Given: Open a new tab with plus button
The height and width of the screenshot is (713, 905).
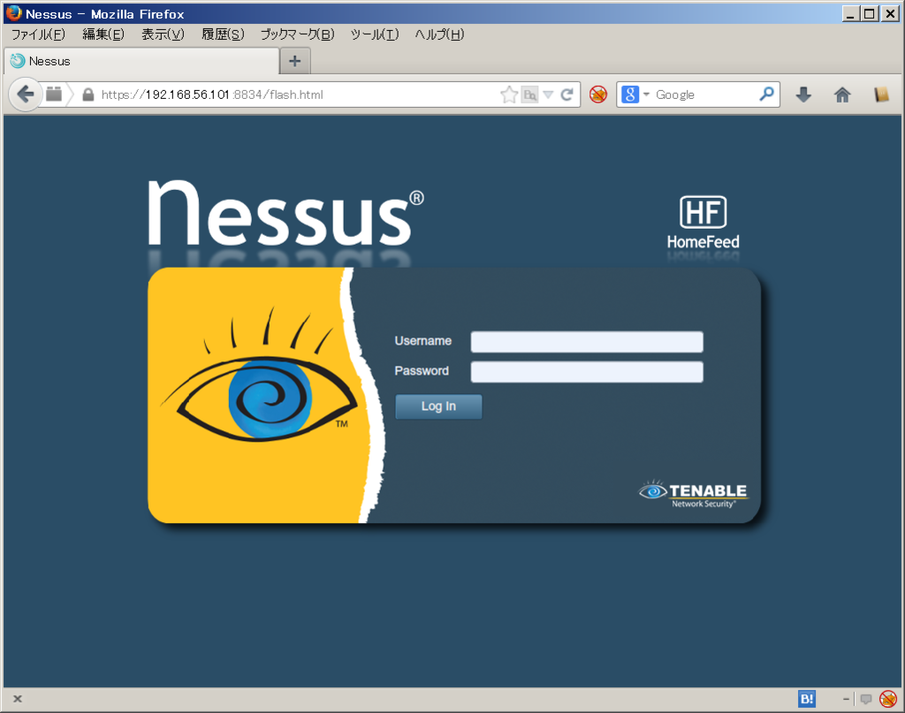Looking at the screenshot, I should (x=295, y=61).
